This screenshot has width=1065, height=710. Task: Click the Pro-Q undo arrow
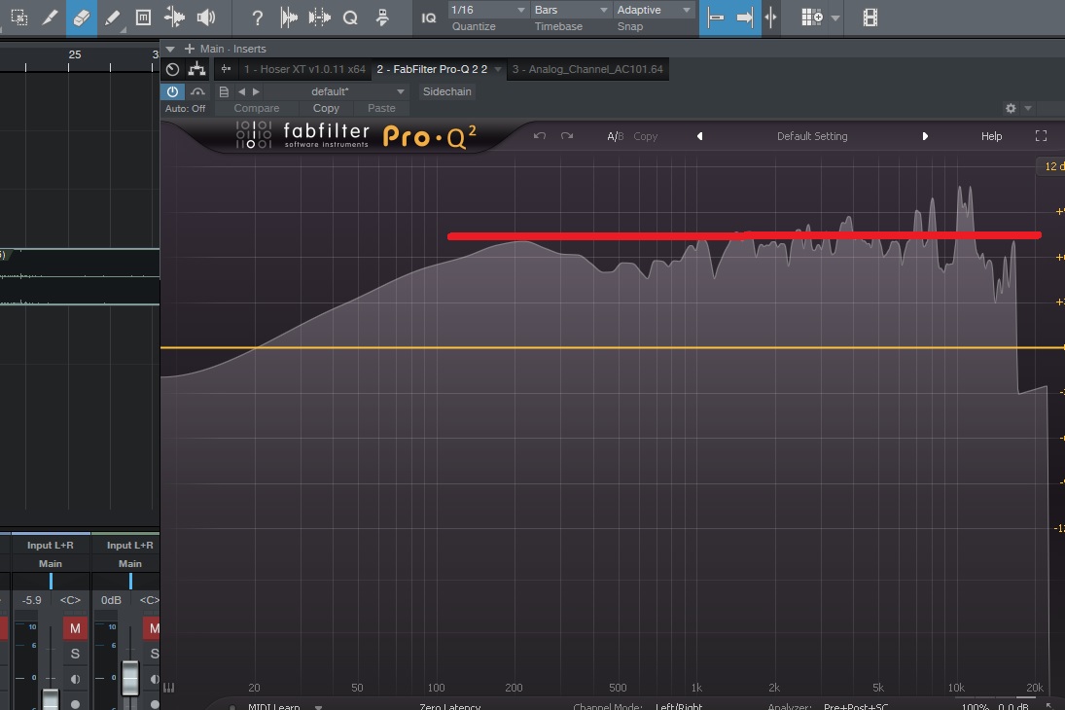pyautogui.click(x=539, y=136)
